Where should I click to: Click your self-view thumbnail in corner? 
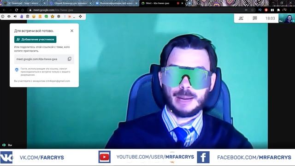287,18
